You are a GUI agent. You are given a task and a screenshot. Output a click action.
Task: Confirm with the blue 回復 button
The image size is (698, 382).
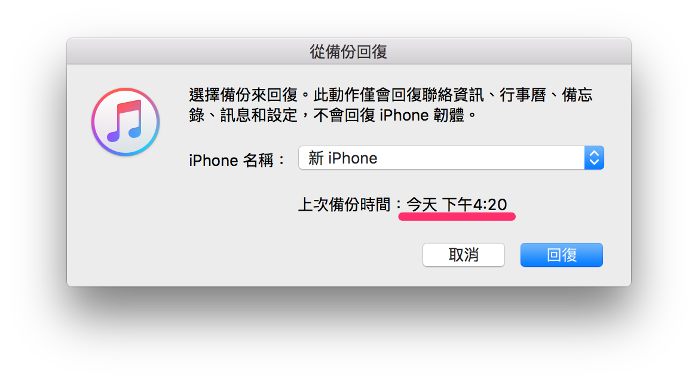[x=561, y=255]
